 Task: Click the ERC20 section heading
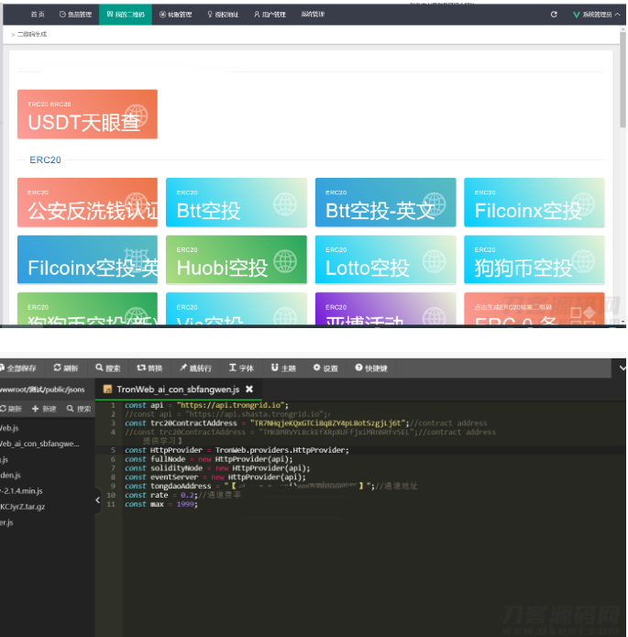pyautogui.click(x=45, y=159)
